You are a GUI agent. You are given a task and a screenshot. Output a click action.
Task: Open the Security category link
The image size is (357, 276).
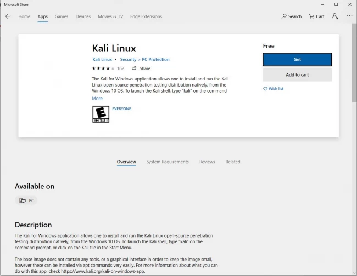[x=128, y=60]
